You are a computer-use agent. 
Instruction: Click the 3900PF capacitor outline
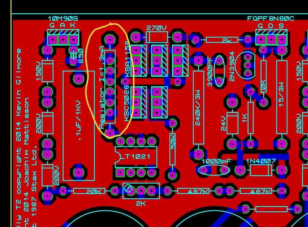coord(219,70)
